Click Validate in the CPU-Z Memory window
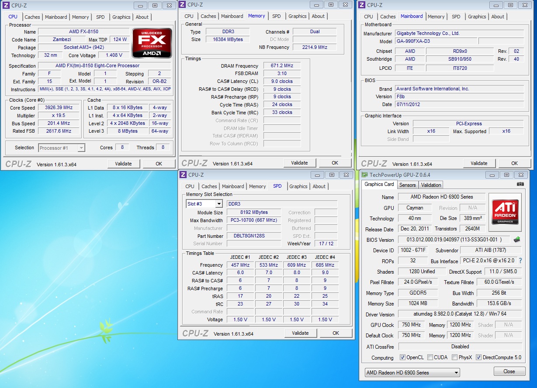Image resolution: width=537 pixels, height=388 pixels. tap(299, 163)
